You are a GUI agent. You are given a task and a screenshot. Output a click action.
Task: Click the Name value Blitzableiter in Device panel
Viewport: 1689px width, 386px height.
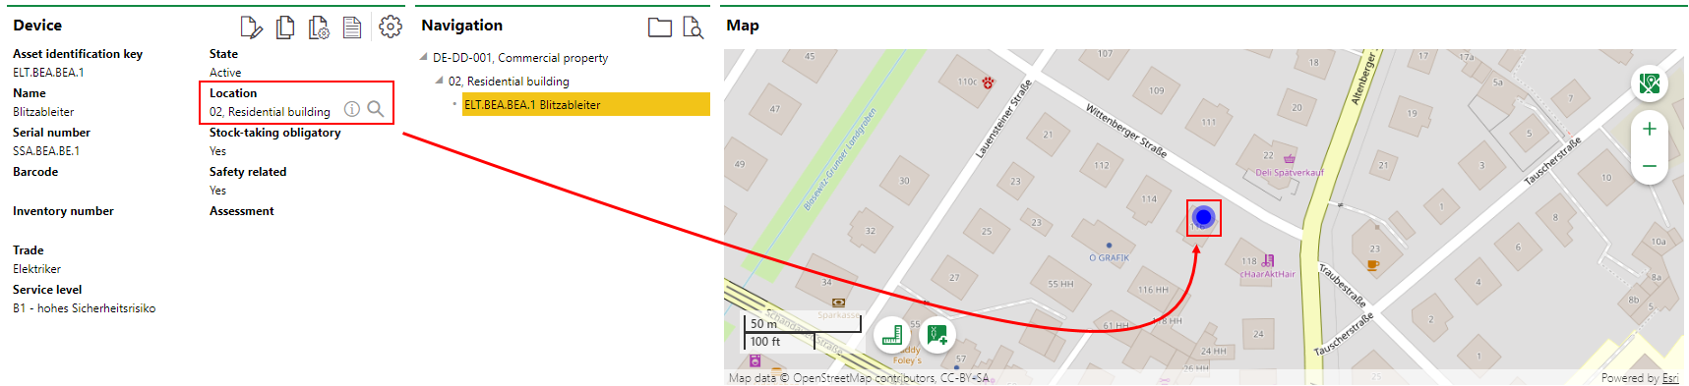click(43, 112)
